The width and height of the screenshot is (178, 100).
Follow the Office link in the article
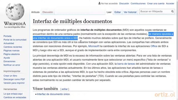(154, 46)
